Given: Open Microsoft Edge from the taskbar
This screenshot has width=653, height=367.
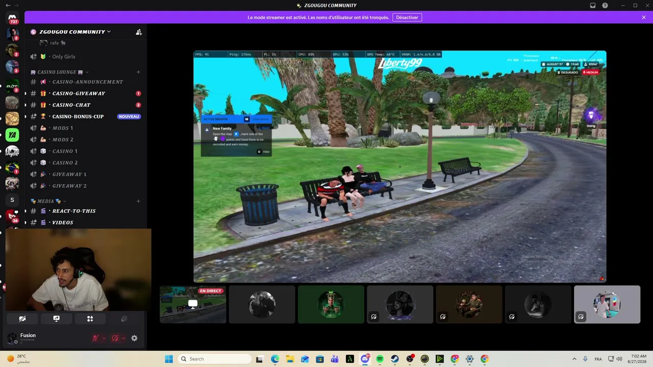Looking at the screenshot, I should point(275,359).
